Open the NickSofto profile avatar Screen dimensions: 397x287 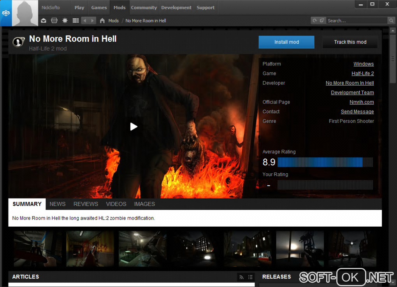click(25, 13)
